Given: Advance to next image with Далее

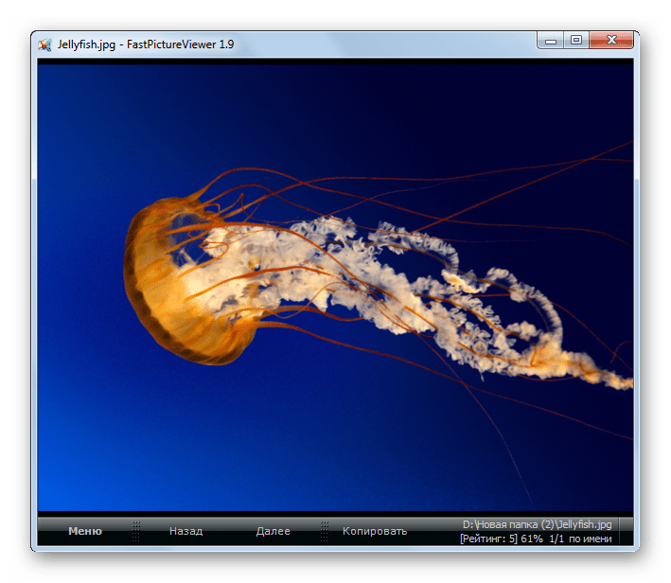Looking at the screenshot, I should [273, 531].
